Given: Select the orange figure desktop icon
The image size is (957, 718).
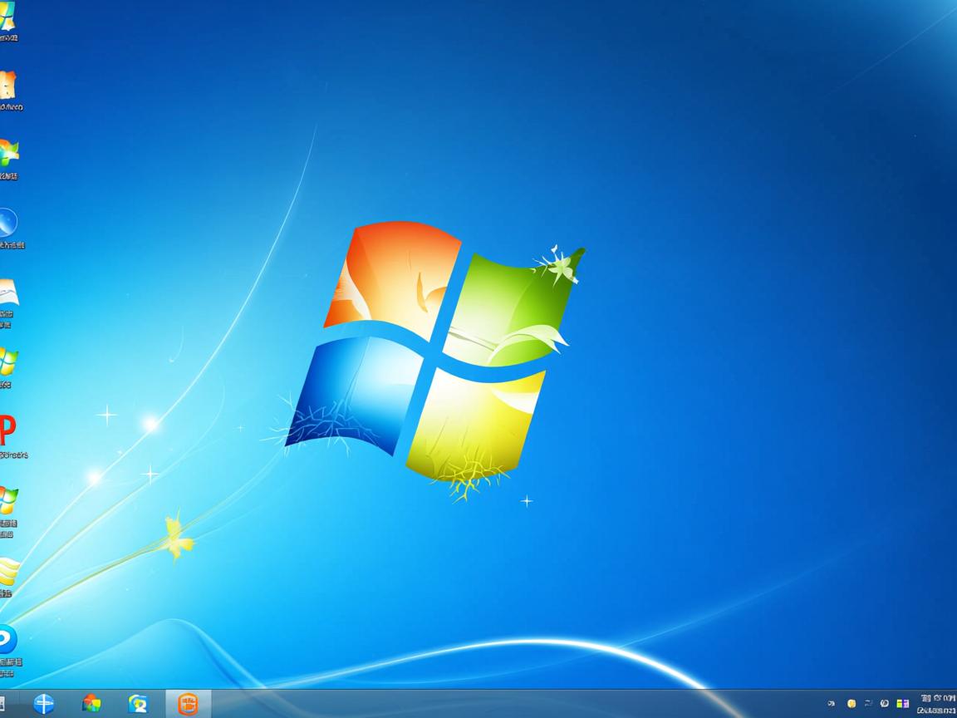Looking at the screenshot, I should (10, 83).
